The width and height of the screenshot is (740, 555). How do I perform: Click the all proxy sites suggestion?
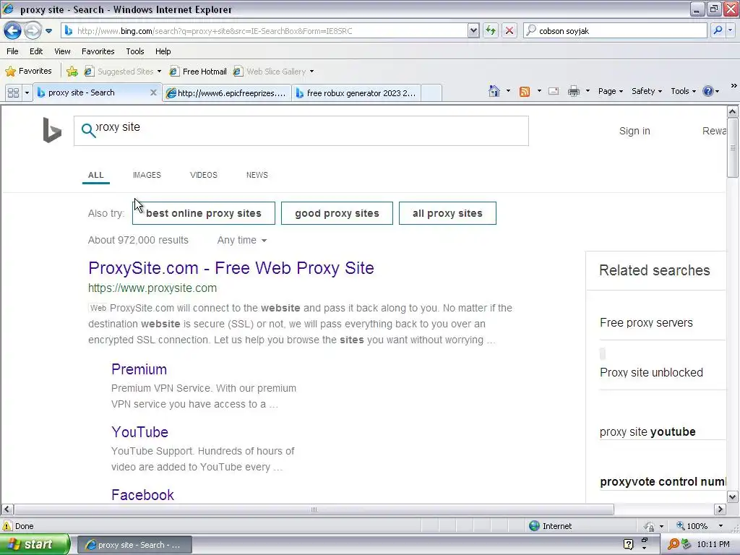coord(447,213)
